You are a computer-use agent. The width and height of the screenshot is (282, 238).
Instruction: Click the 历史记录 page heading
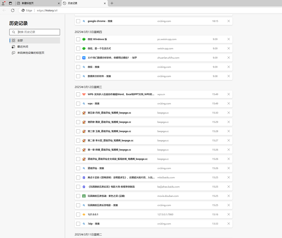[x=19, y=23]
